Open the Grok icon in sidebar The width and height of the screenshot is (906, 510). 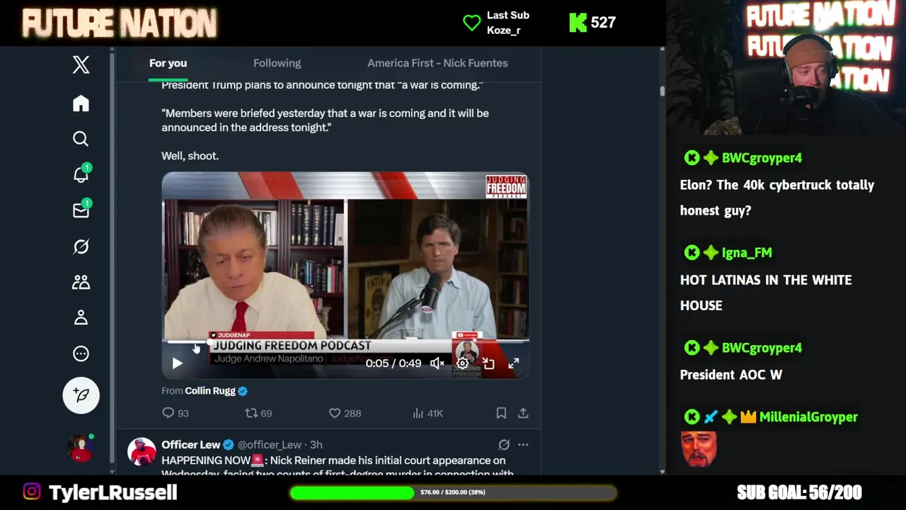coord(81,246)
